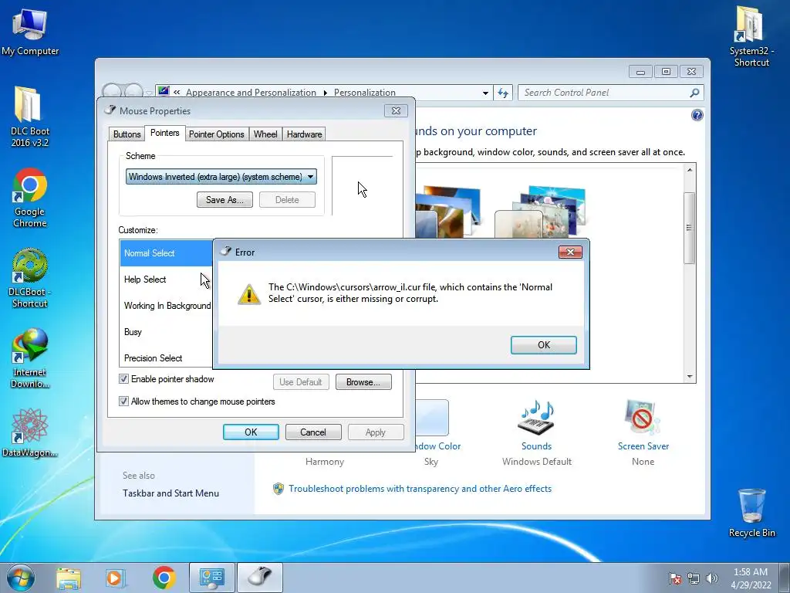
Task: Select Help Select pointer row
Action: (x=166, y=280)
